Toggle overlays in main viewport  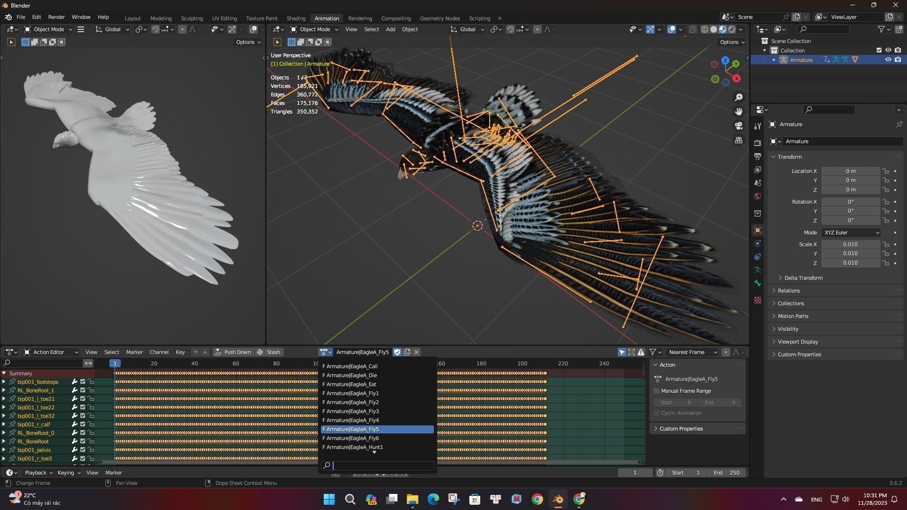click(x=672, y=29)
